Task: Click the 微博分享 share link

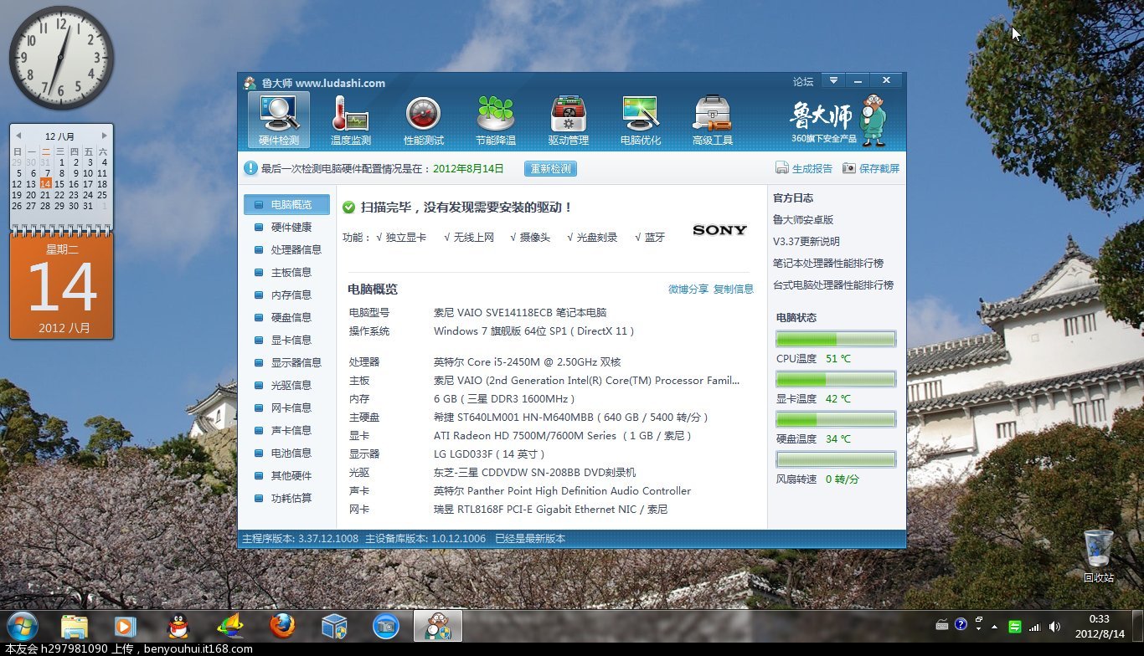Action: (x=688, y=289)
